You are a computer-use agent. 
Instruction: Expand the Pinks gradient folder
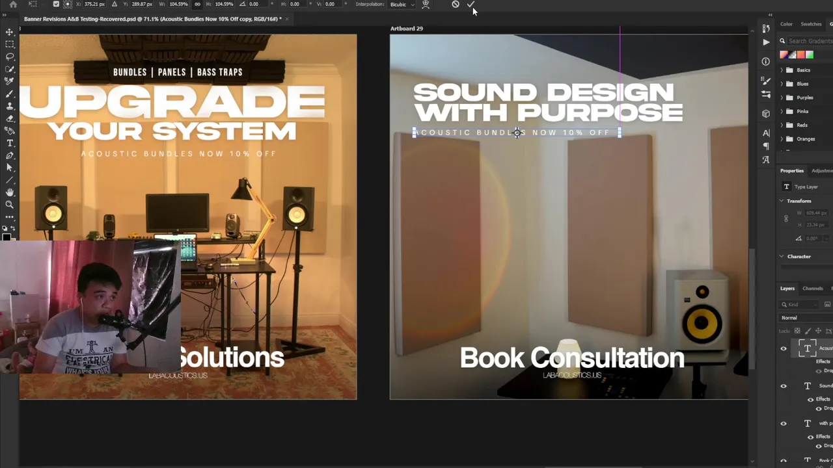point(782,111)
